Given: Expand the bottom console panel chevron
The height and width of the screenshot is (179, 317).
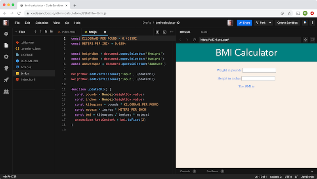Looking at the screenshot, I should [312, 171].
